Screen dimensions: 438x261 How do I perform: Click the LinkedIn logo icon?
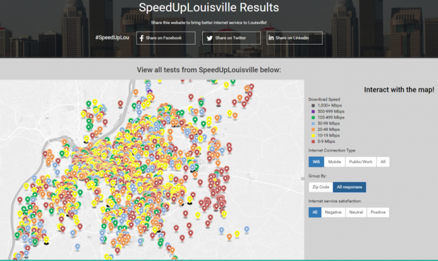coord(271,38)
